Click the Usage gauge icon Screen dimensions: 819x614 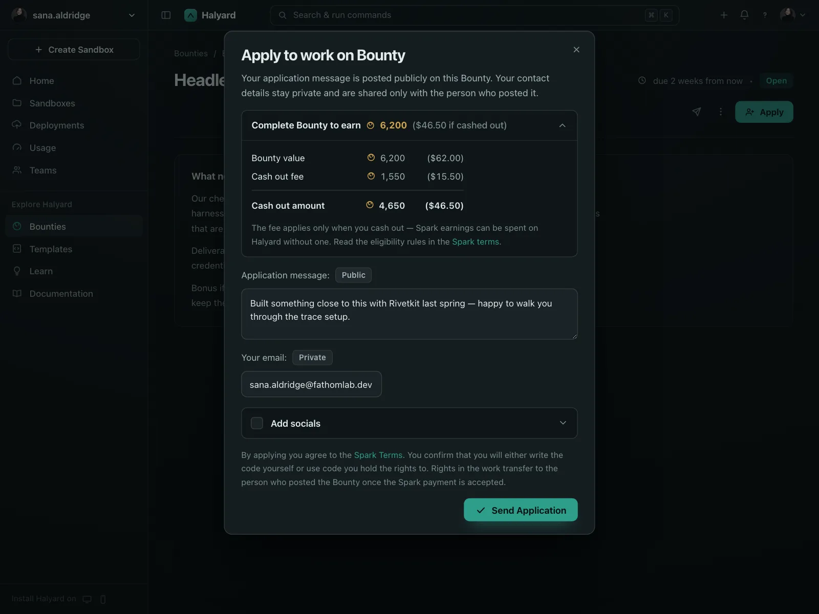[x=17, y=147]
